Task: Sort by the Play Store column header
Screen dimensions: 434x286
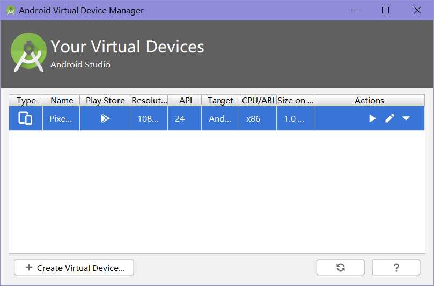Action: click(x=105, y=100)
